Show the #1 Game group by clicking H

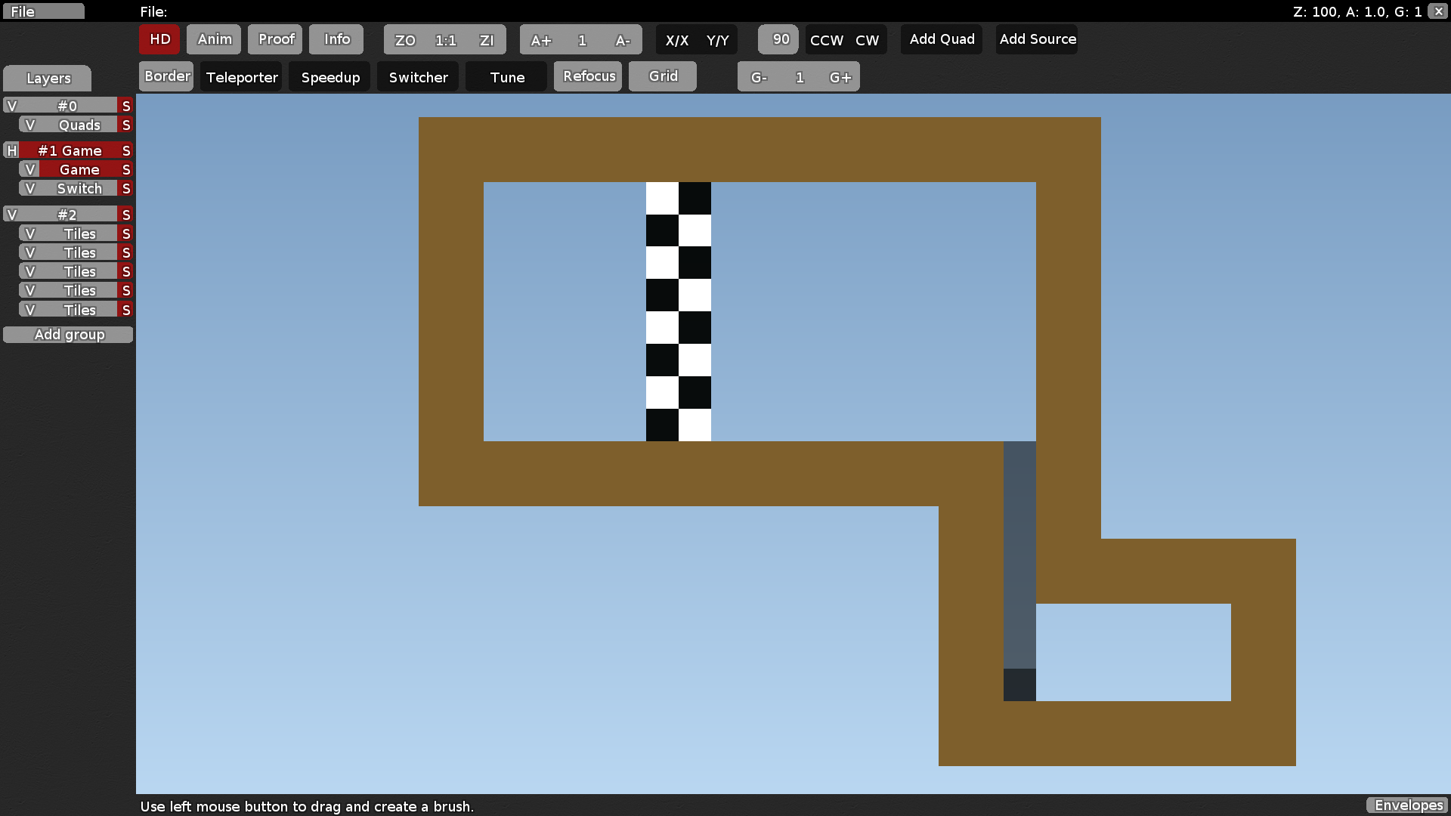click(11, 150)
